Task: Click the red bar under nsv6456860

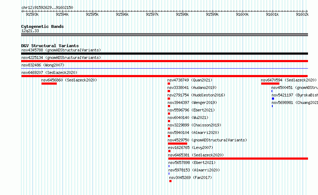Action: click(x=49, y=84)
